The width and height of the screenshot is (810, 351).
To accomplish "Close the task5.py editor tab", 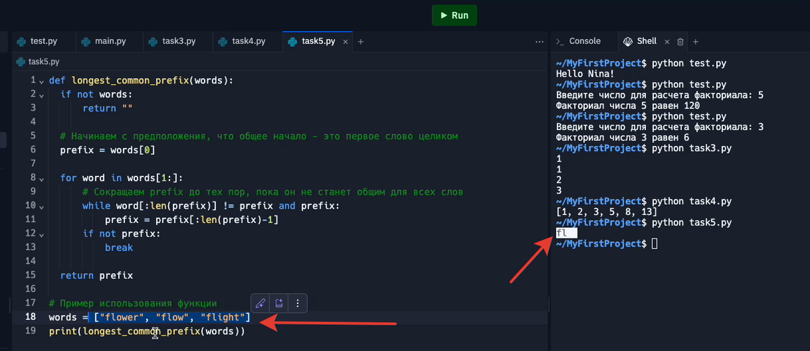I will (344, 41).
